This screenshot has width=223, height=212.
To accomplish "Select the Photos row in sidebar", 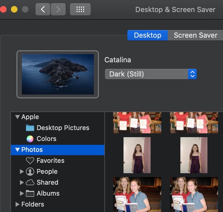I will (x=57, y=150).
